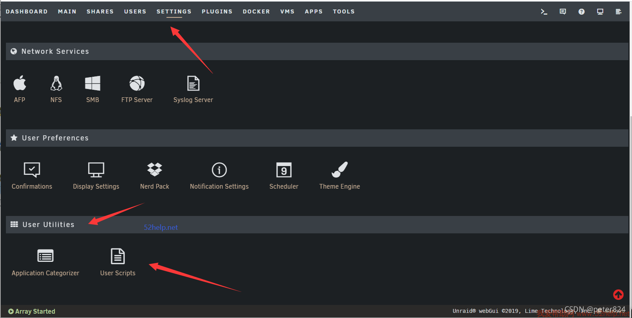Open the Users tab
The image size is (632, 318).
tap(135, 11)
